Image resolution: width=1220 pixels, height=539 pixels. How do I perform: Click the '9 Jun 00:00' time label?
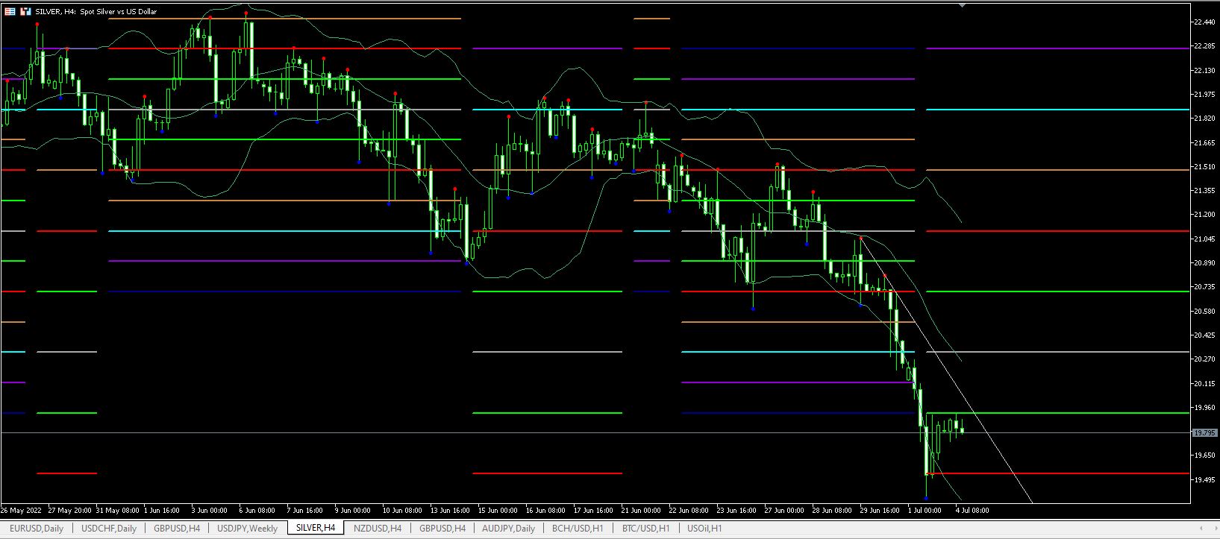point(352,511)
